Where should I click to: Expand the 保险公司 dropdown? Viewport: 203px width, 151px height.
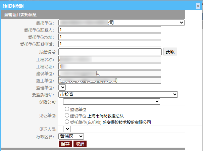pos(111,101)
